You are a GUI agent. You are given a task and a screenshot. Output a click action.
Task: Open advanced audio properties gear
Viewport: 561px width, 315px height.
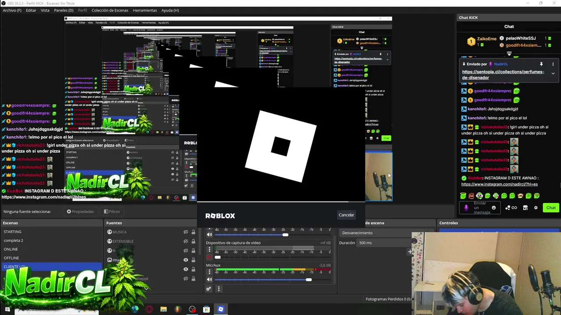[209, 289]
